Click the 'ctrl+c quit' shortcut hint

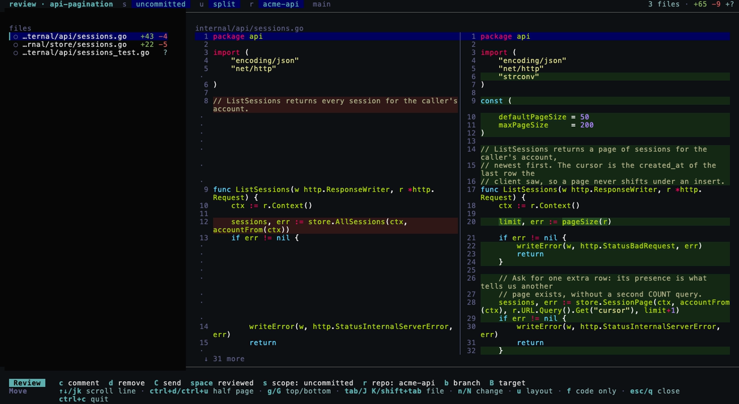(x=83, y=399)
